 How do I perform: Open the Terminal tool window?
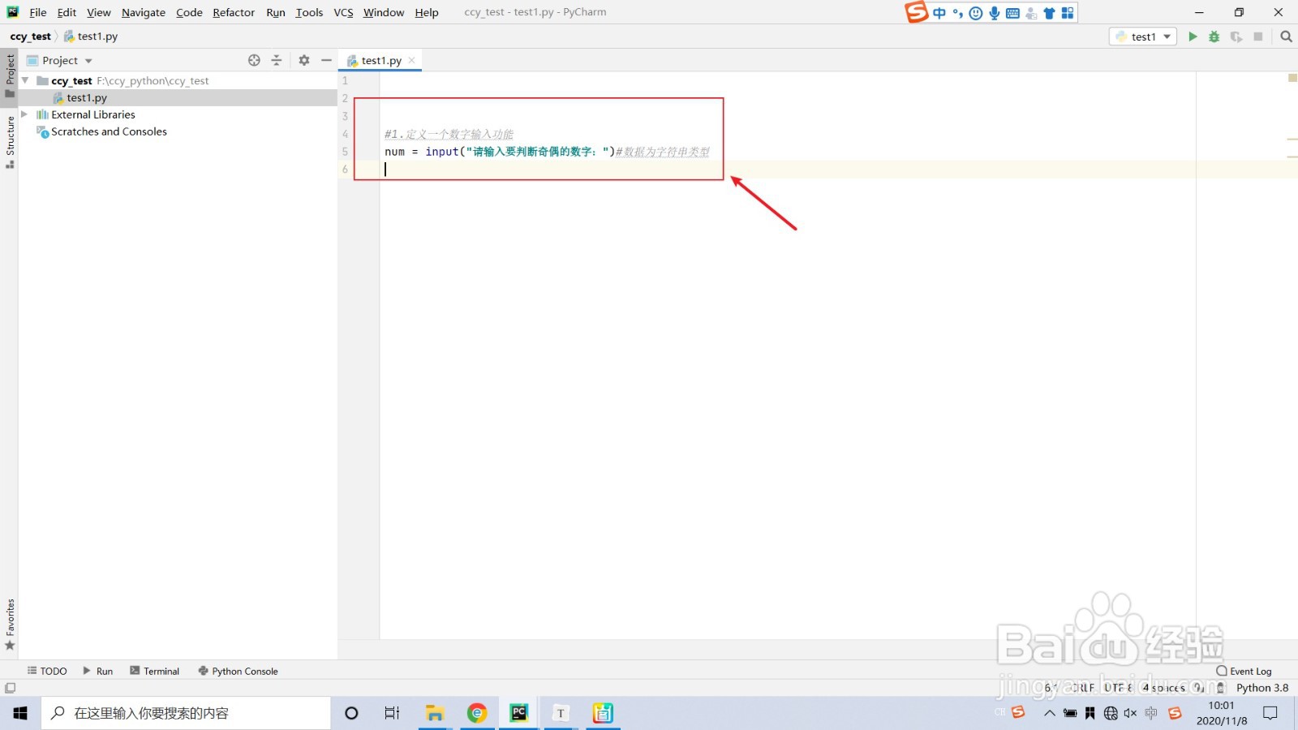click(155, 671)
